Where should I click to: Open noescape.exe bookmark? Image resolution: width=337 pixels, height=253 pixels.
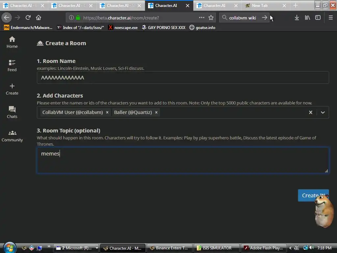[123, 28]
